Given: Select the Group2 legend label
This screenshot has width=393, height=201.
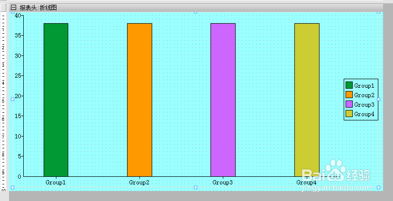Looking at the screenshot, I should point(364,95).
